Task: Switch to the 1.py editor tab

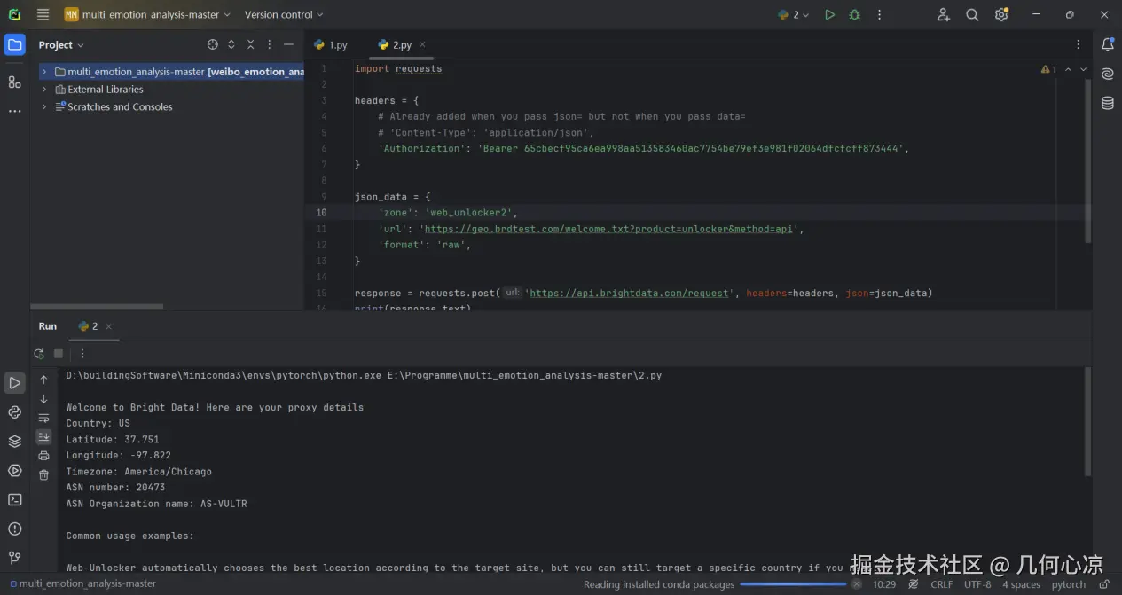Action: point(331,45)
